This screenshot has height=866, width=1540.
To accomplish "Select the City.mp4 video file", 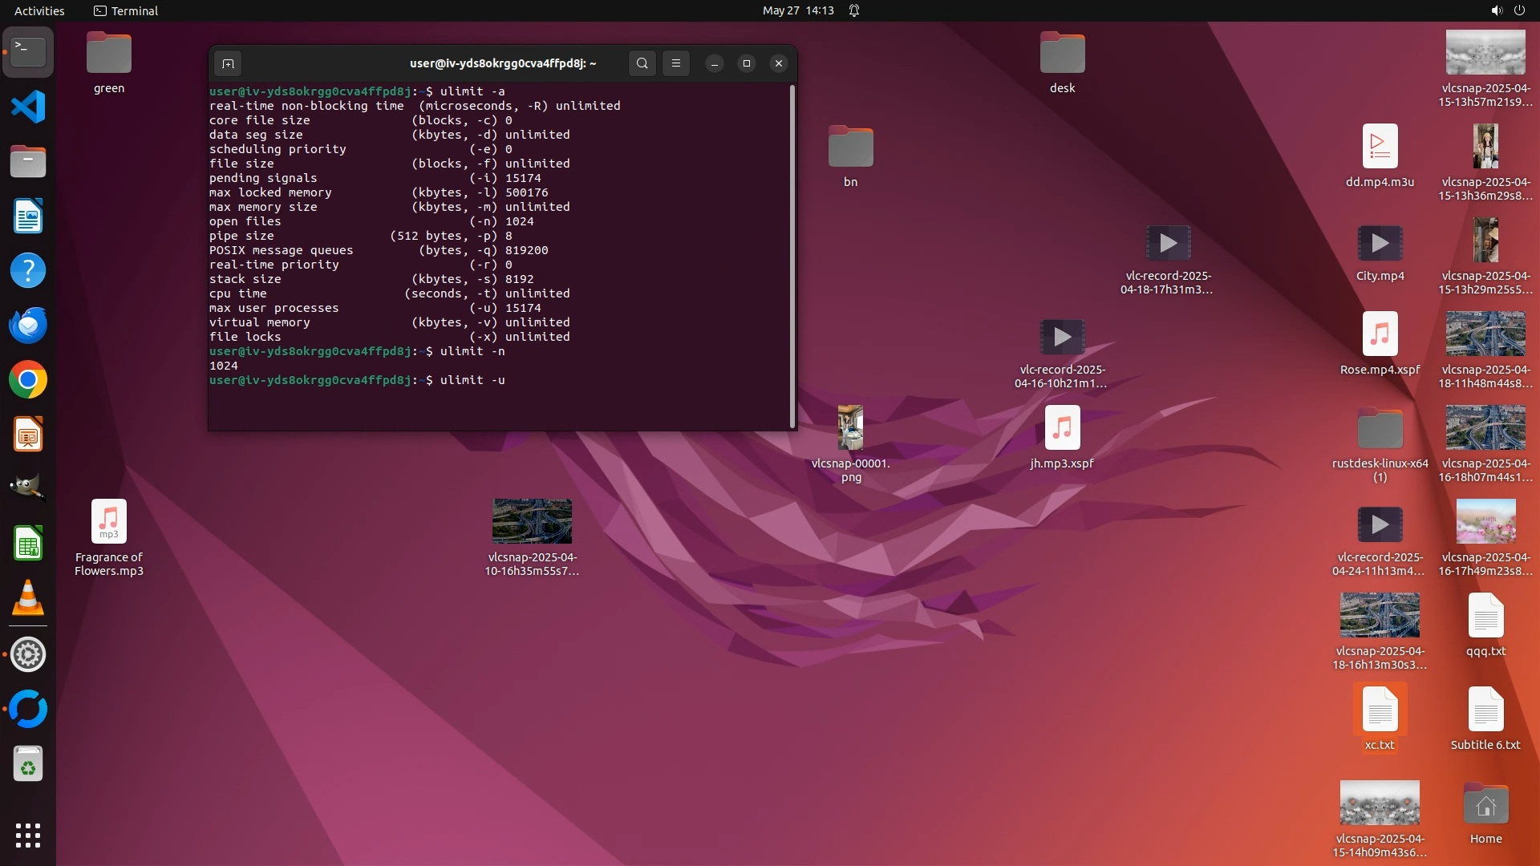I will click(1380, 244).
